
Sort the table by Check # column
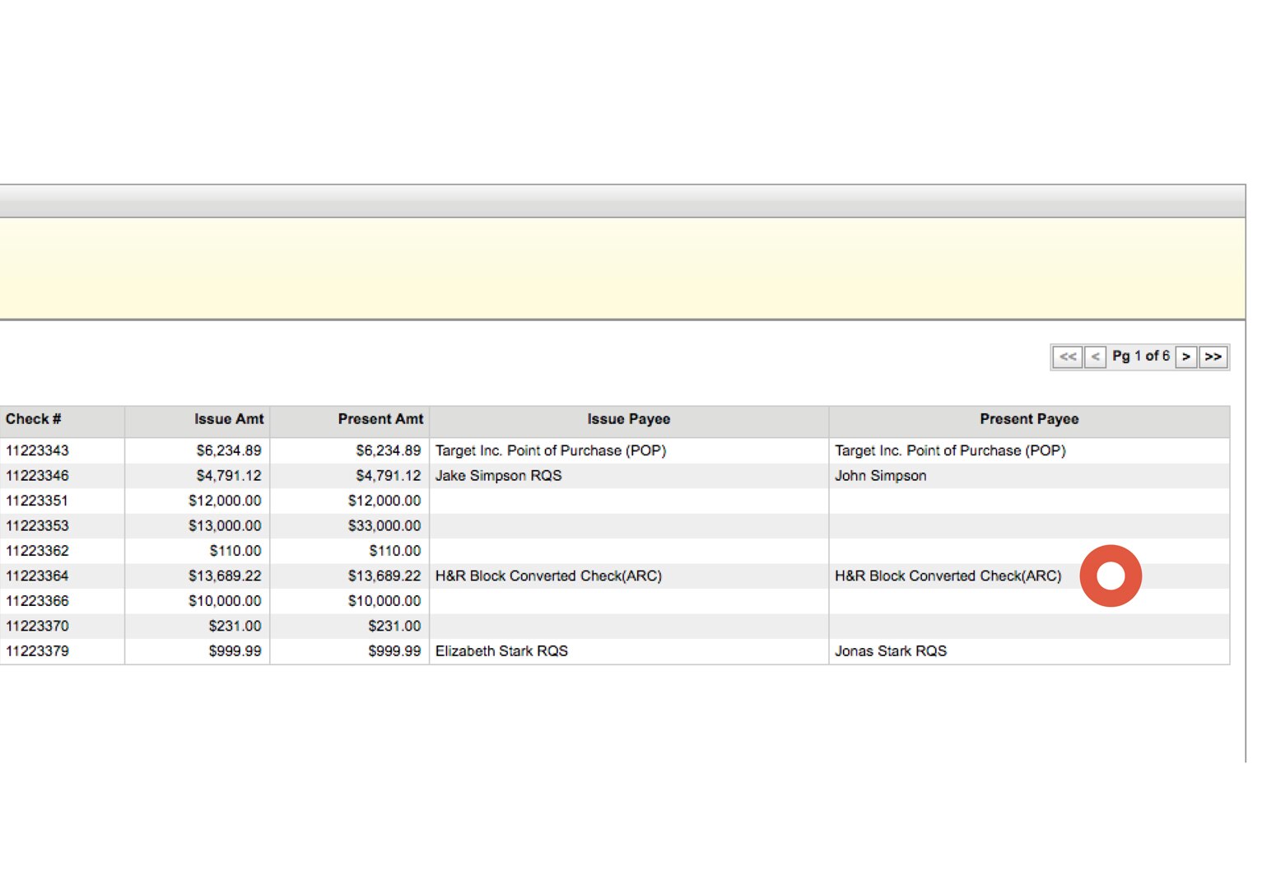(33, 419)
